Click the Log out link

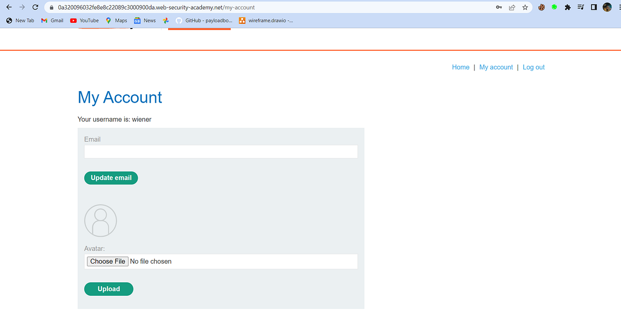click(534, 67)
